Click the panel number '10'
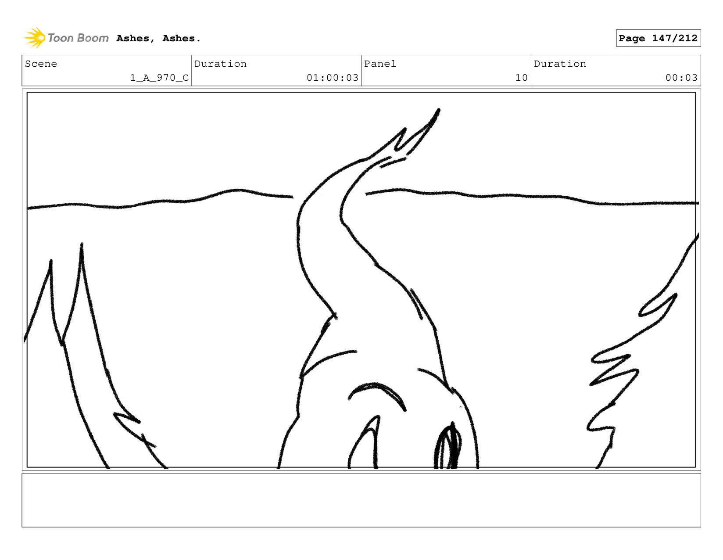 click(x=521, y=78)
